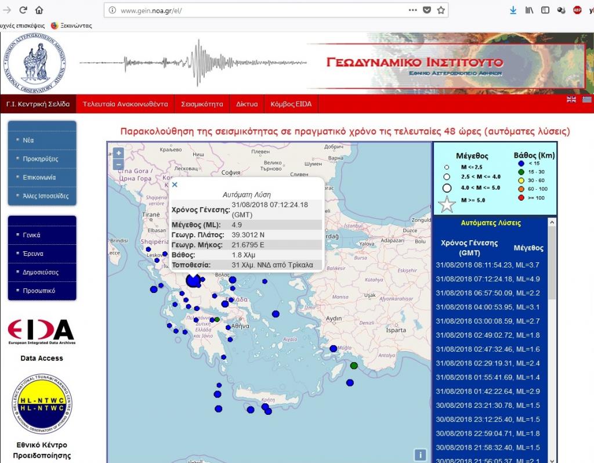
Task: Click the browser address bar
Action: click(255, 10)
